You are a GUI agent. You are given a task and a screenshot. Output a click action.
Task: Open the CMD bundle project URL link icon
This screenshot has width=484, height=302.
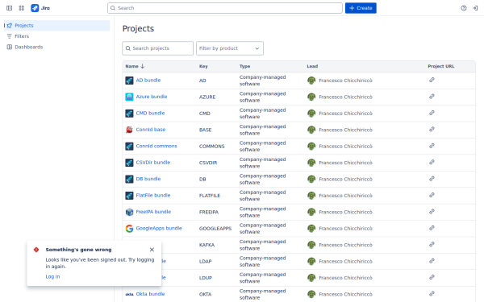pos(432,113)
